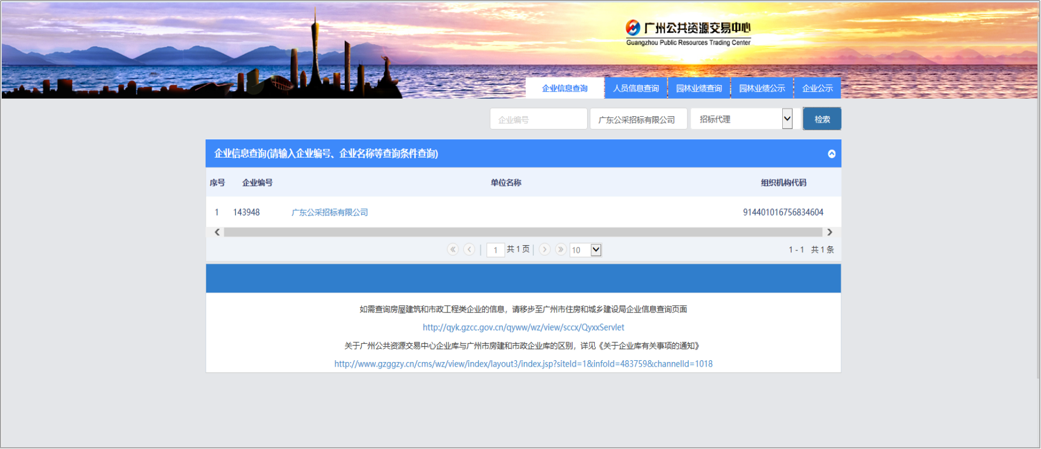Image resolution: width=1041 pixels, height=449 pixels.
Task: Open the 园林业绩公示 tab
Action: [762, 88]
